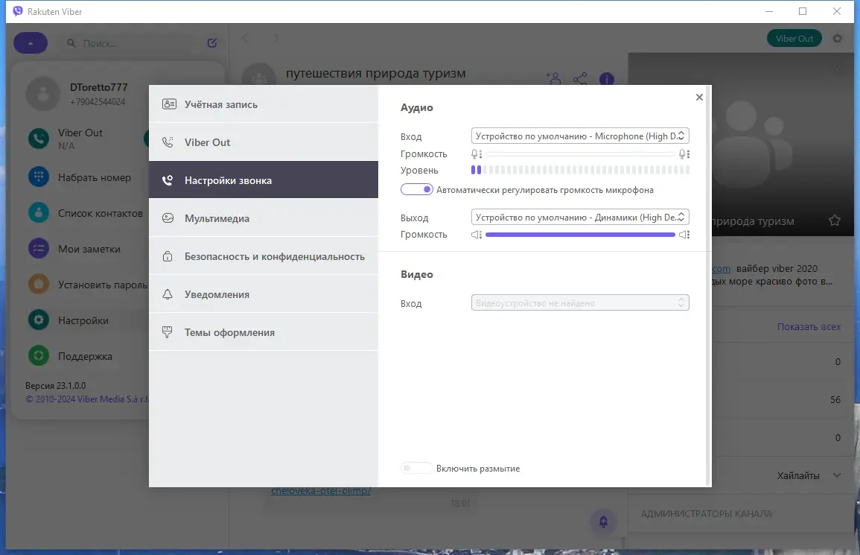Image resolution: width=860 pixels, height=555 pixels.
Task: Adjust output volume slider
Action: pyautogui.click(x=580, y=235)
